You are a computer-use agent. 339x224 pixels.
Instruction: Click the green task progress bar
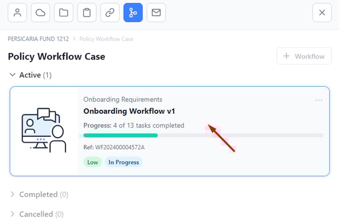(120, 135)
